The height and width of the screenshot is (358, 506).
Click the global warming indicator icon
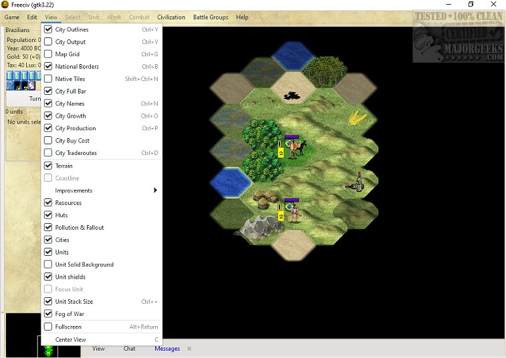click(x=17, y=85)
